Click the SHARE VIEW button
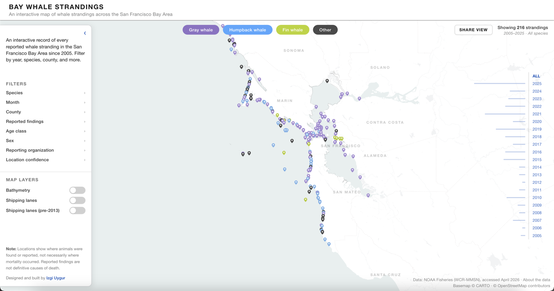Screen dimensions: 554x291 473,30
